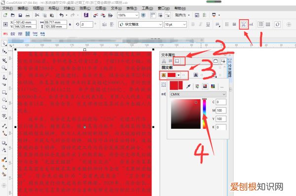
Task: Open the 对象(C) menu
Action: tap(69, 8)
